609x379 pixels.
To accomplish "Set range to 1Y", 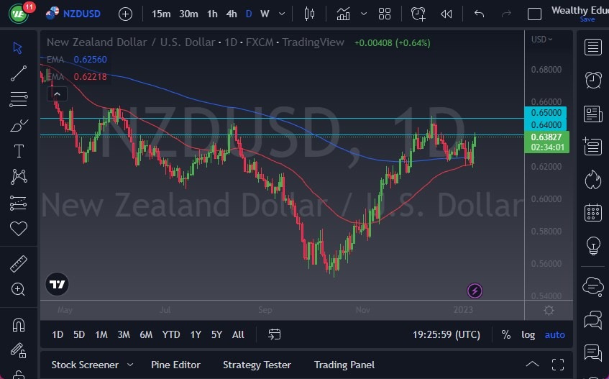I will tap(196, 334).
